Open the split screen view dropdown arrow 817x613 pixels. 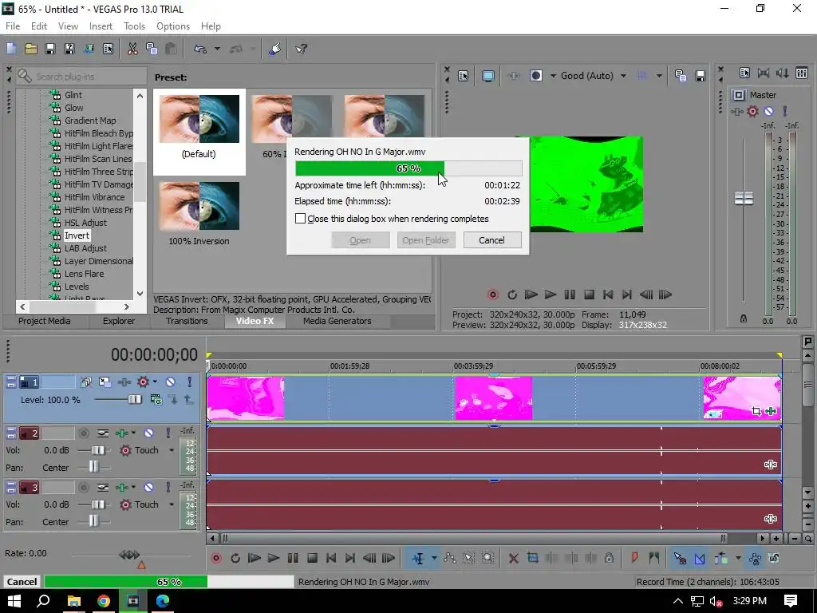pyautogui.click(x=553, y=76)
